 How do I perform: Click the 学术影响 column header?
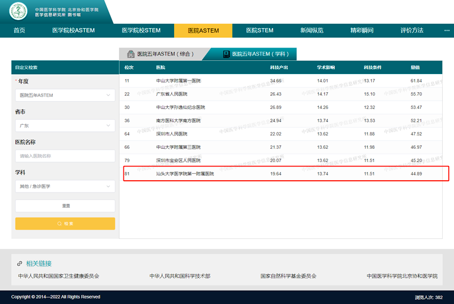click(x=326, y=67)
